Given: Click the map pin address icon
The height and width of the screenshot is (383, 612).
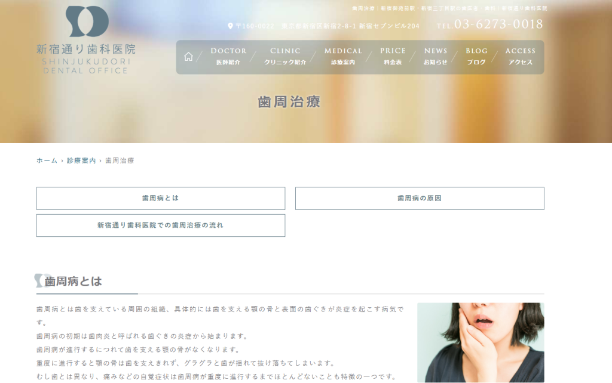Looking at the screenshot, I should click(x=230, y=26).
